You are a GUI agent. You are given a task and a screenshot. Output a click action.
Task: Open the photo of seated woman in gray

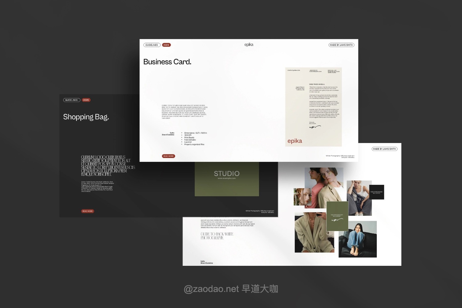(359, 198)
